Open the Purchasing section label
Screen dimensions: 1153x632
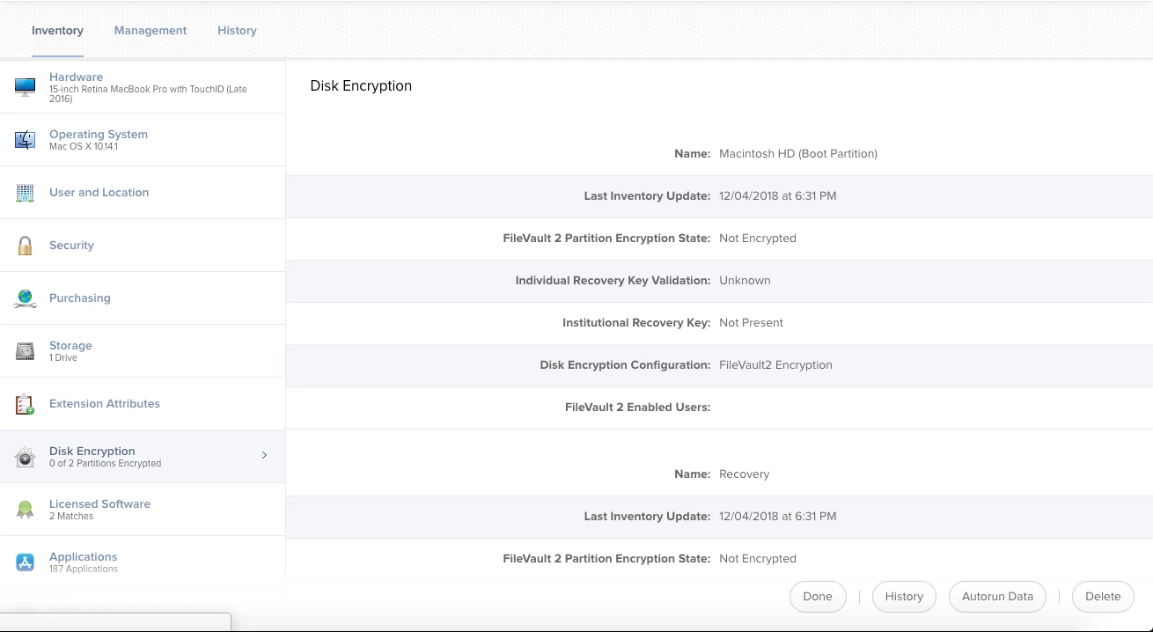[x=80, y=298]
